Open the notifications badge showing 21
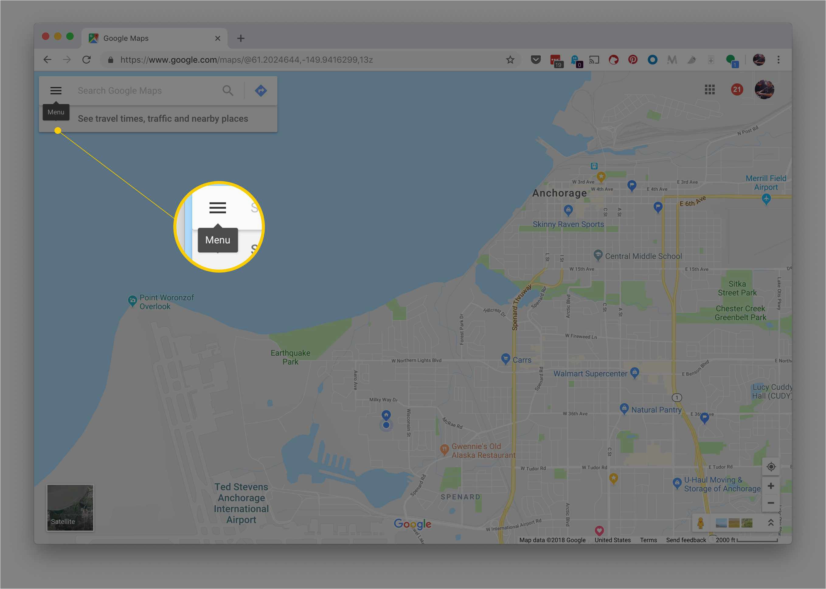The width and height of the screenshot is (826, 589). (737, 89)
